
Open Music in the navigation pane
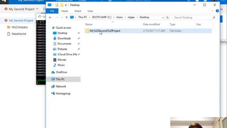61,65
